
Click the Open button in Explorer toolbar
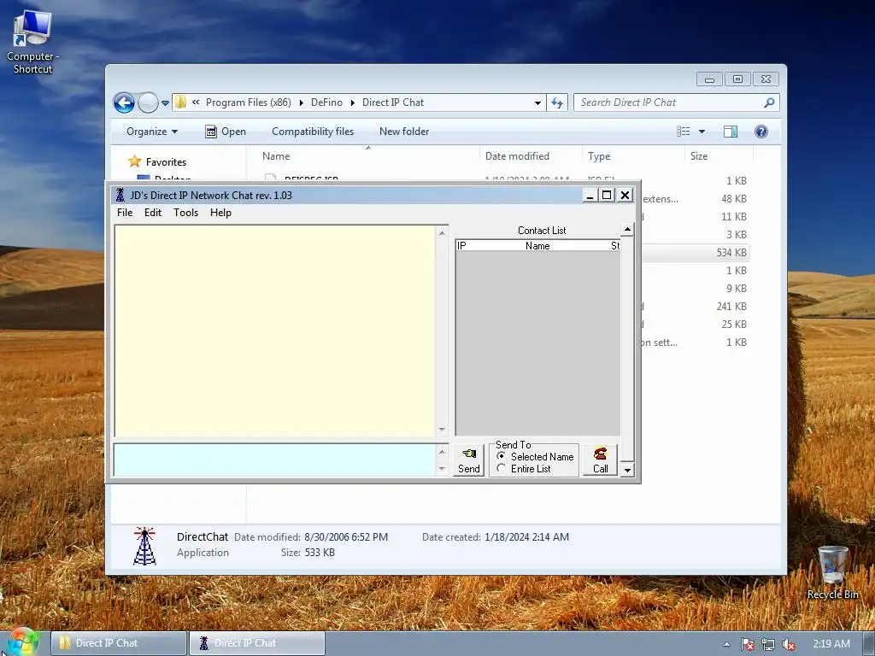(x=226, y=131)
